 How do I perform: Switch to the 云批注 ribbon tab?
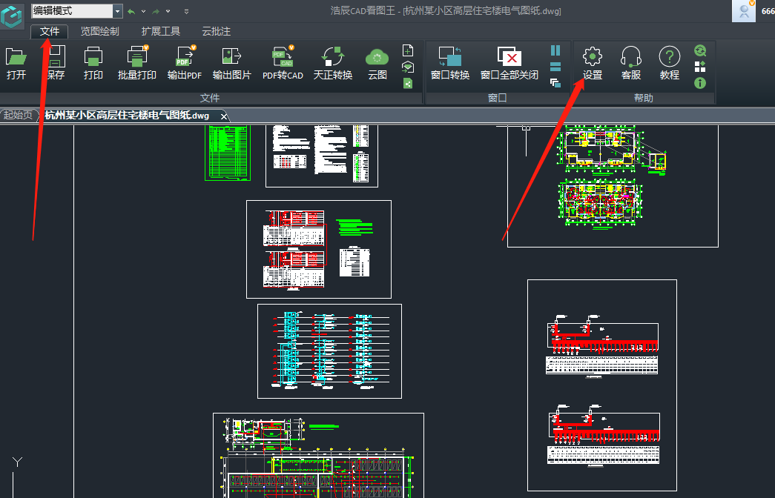click(216, 32)
